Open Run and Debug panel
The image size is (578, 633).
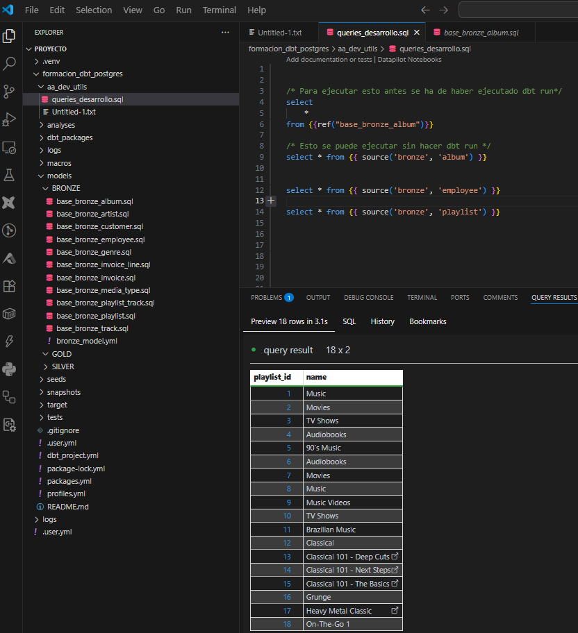(x=10, y=119)
